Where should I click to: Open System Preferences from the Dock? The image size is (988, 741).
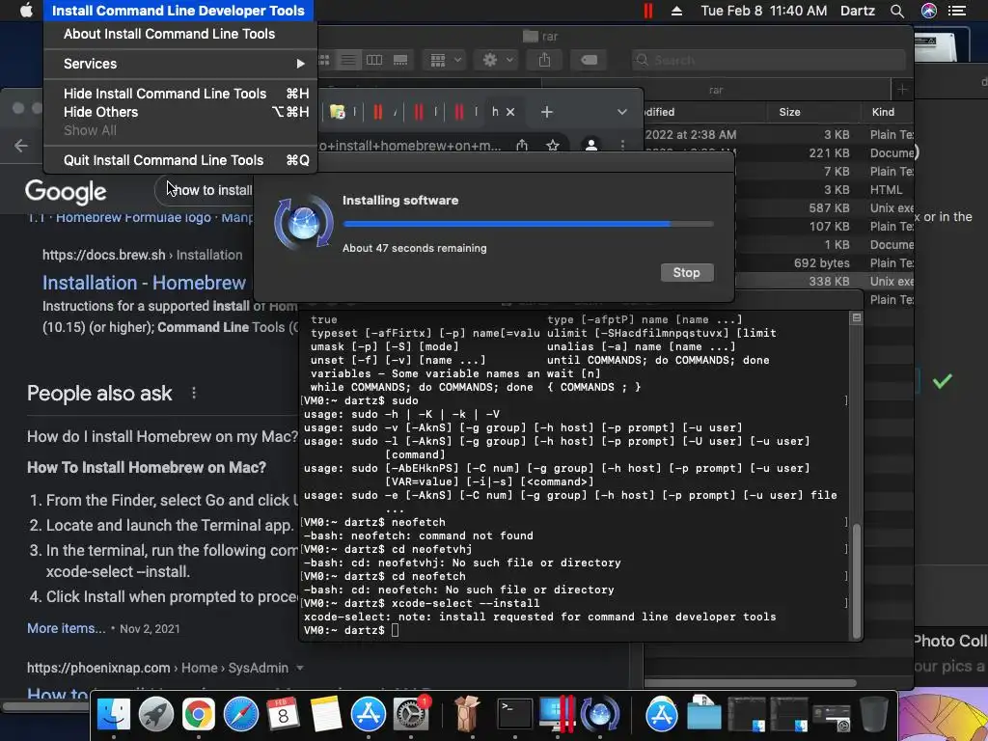411,715
